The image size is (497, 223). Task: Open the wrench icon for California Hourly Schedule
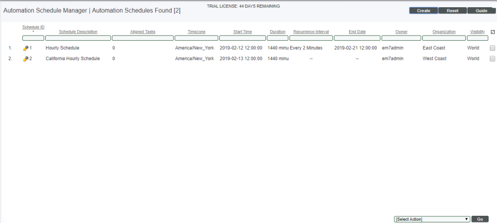click(26, 59)
